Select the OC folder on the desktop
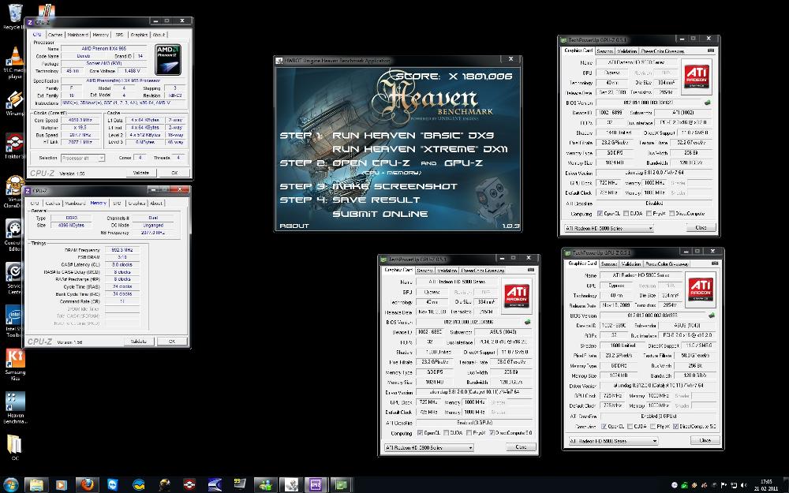Viewport: 789px width, 493px height. point(14,446)
